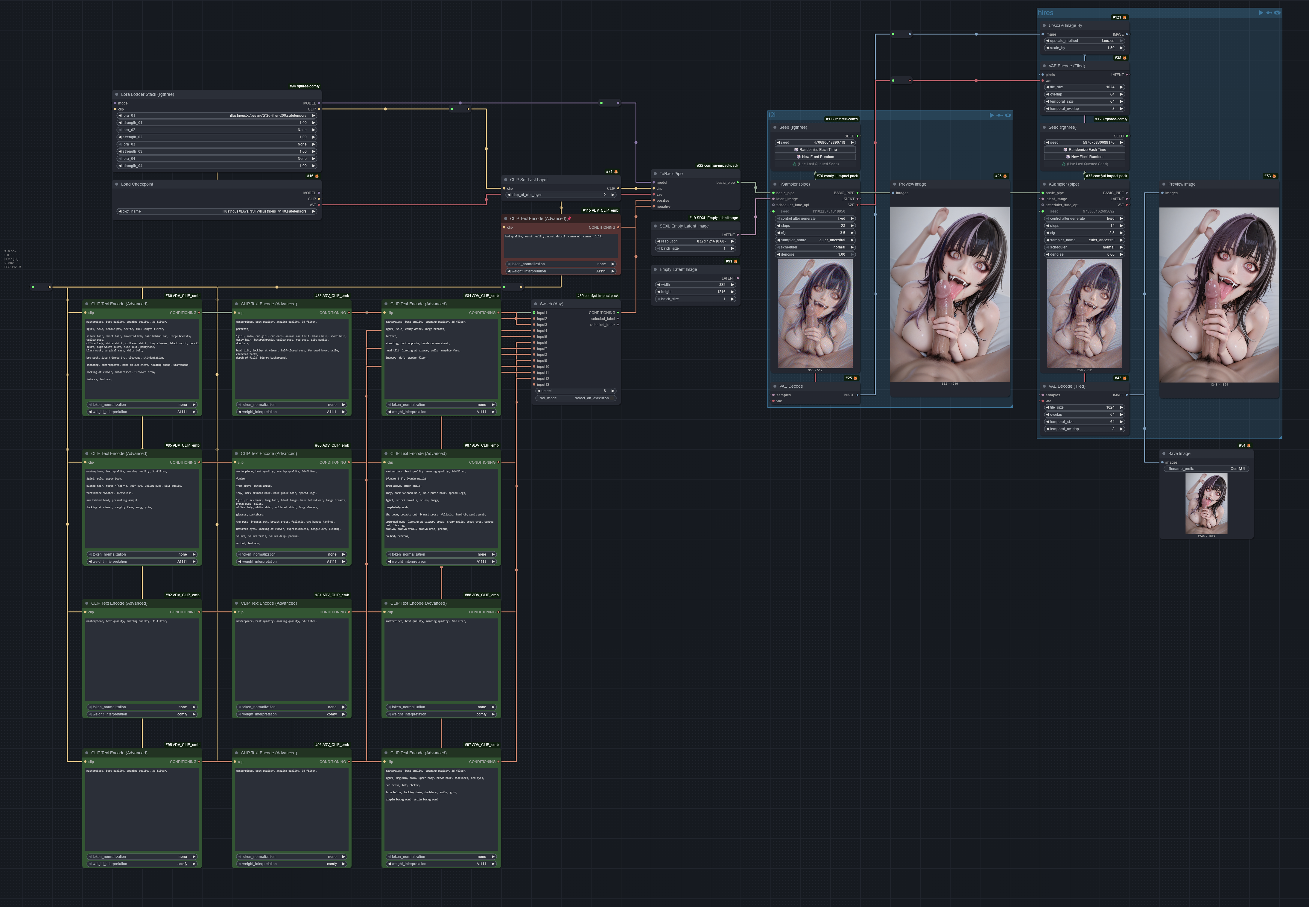This screenshot has width=1309, height=907.
Task: Click the Save Image output thumbnail
Action: [1206, 504]
